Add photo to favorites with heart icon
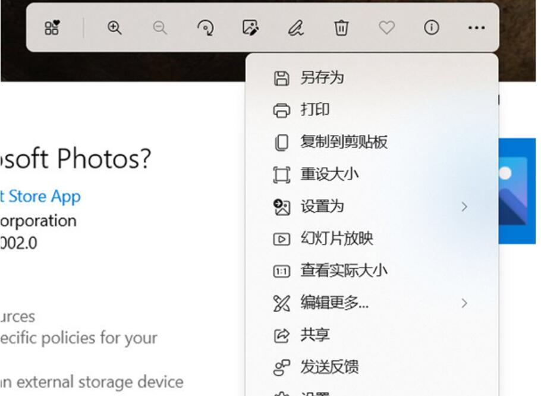Viewport: 541px width, 396px height. [x=386, y=27]
